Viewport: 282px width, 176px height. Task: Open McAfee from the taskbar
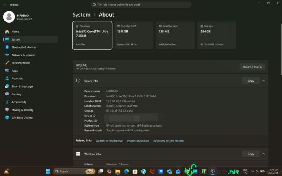coord(152,171)
